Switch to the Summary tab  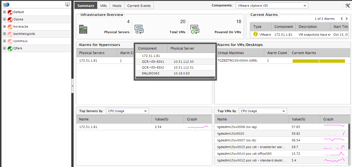[x=86, y=6]
